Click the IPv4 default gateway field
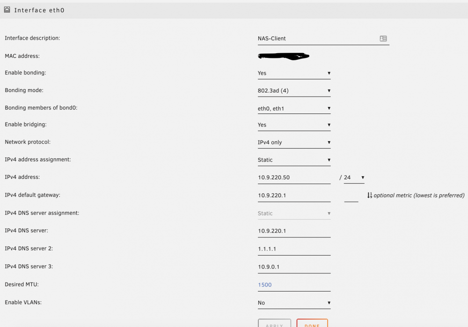Viewport: 468px width, 327px height. point(294,196)
